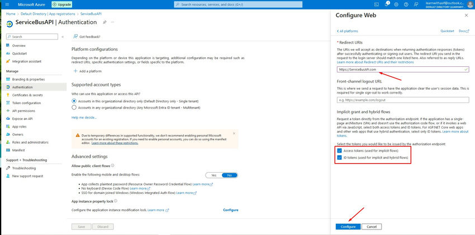Open API permissions in sidebar
The image size is (475, 235).
24,110
